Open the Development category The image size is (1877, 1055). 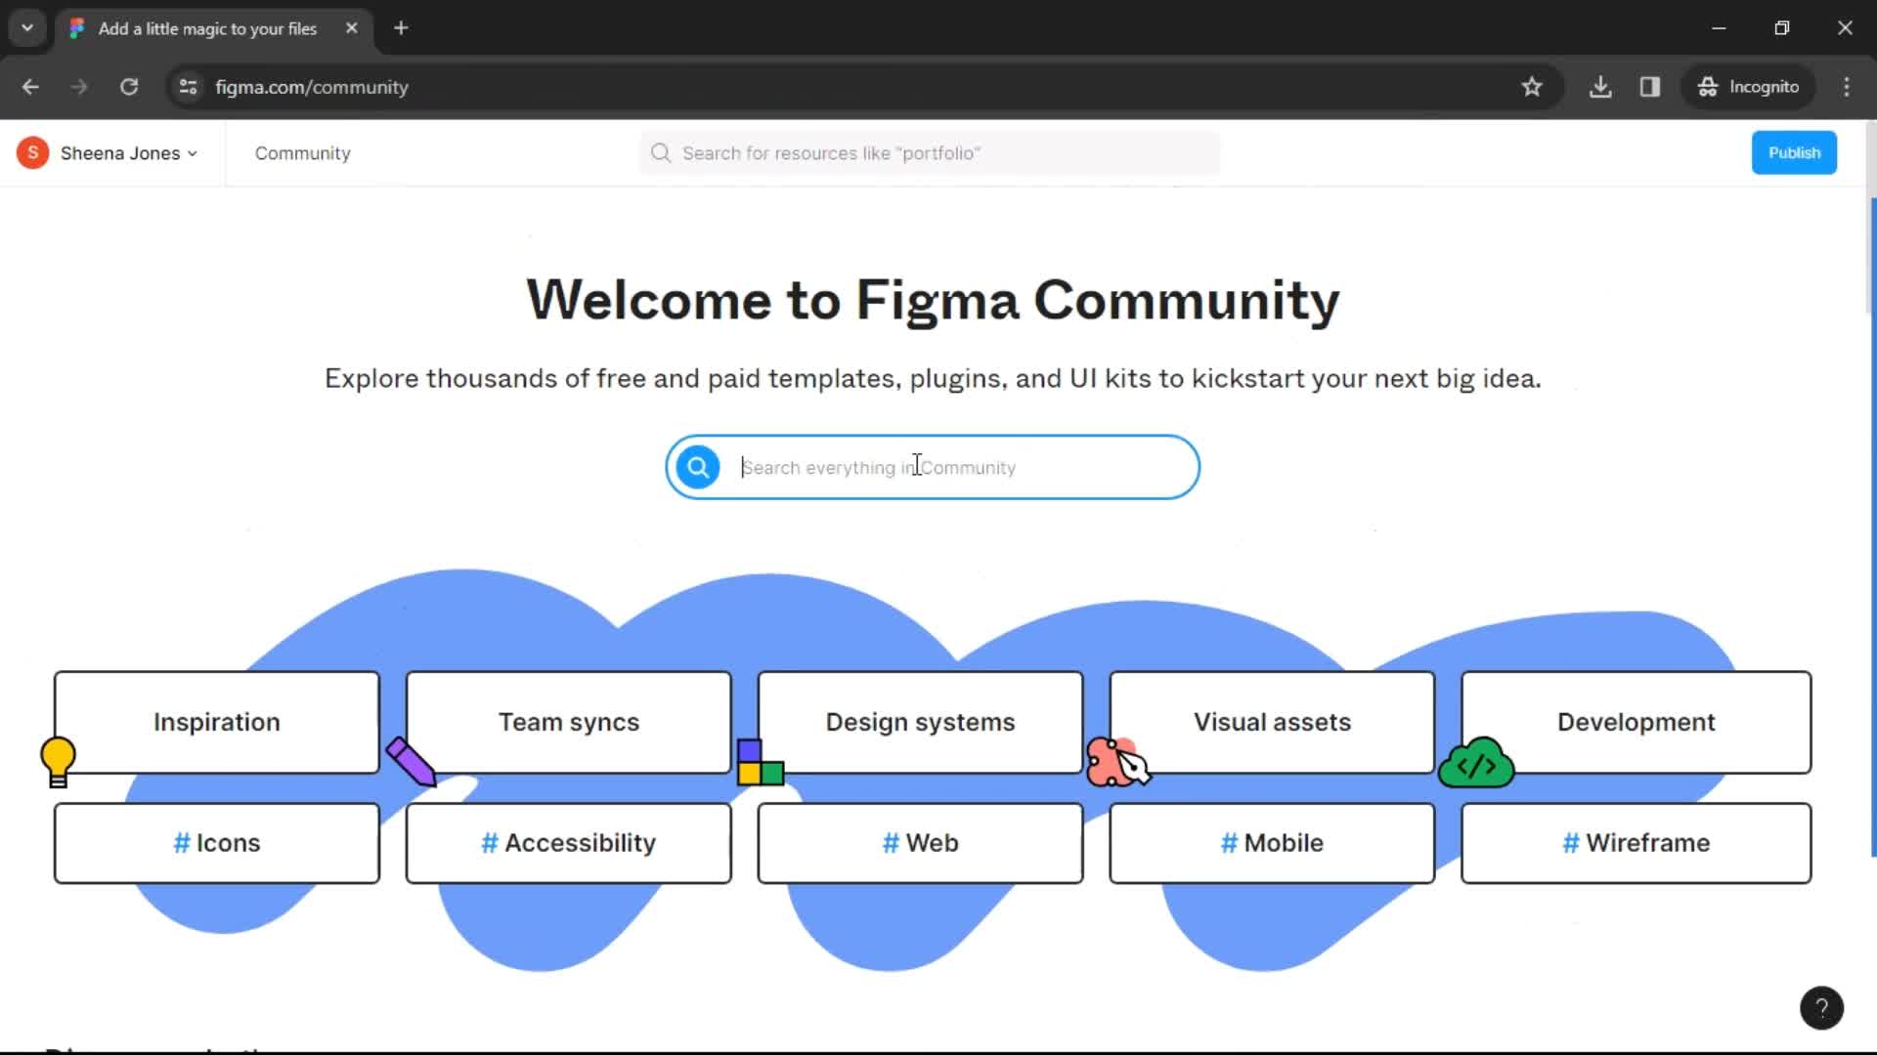coord(1637,722)
